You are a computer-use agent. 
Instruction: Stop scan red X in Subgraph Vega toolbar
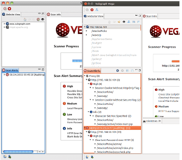pos(92,10)
